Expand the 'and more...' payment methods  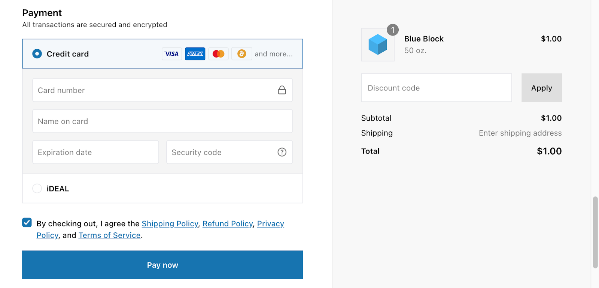(274, 53)
